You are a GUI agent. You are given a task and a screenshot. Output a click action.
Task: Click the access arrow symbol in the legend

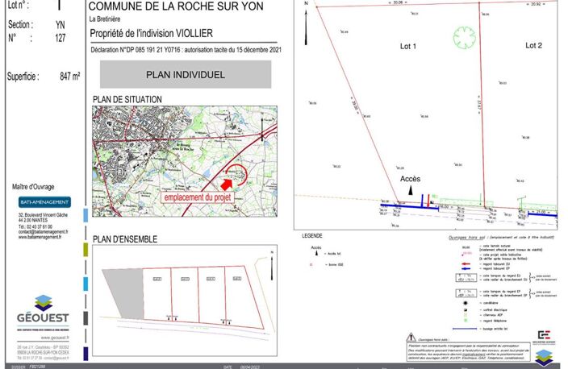[x=316, y=253]
